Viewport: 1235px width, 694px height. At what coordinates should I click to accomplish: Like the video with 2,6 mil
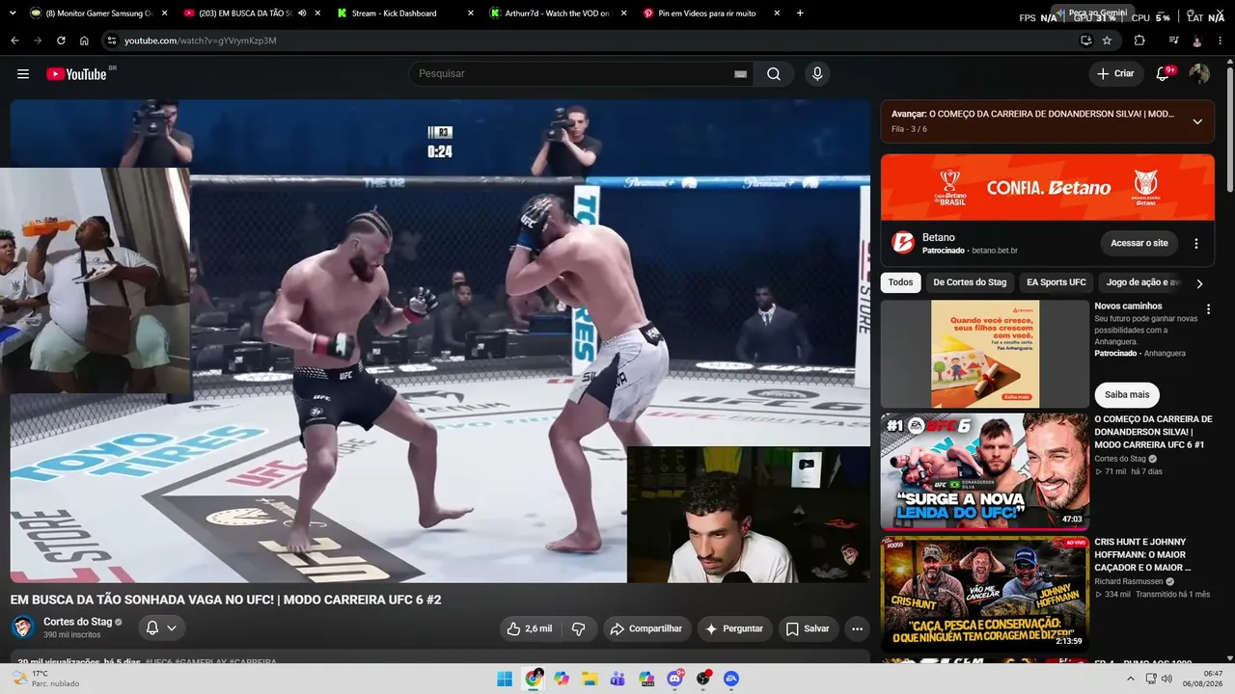[x=531, y=628]
